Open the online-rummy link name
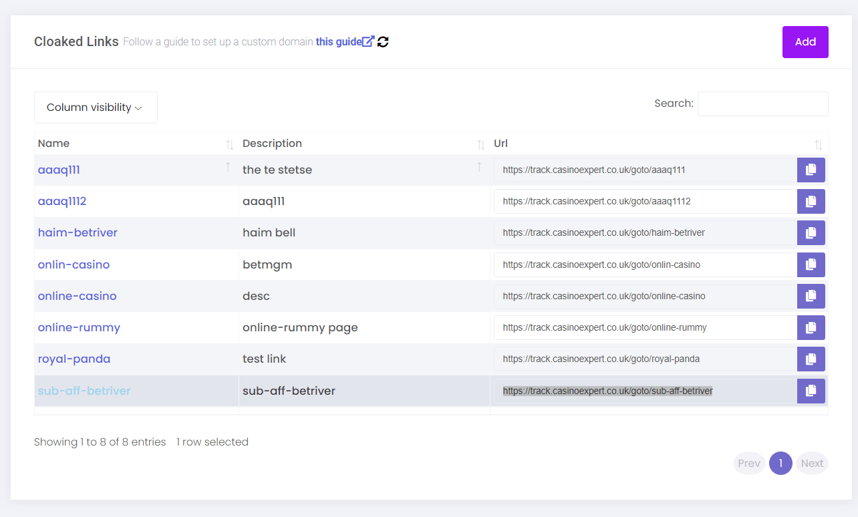The height and width of the screenshot is (517, 858). (79, 327)
